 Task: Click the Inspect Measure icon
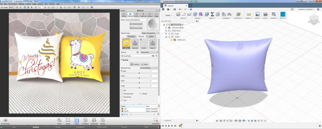[249, 14]
